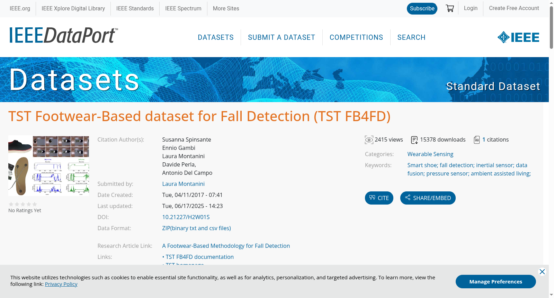Viewport: 554px width, 298px height.
Task: Open the IEEE.org top link
Action: (x=20, y=8)
